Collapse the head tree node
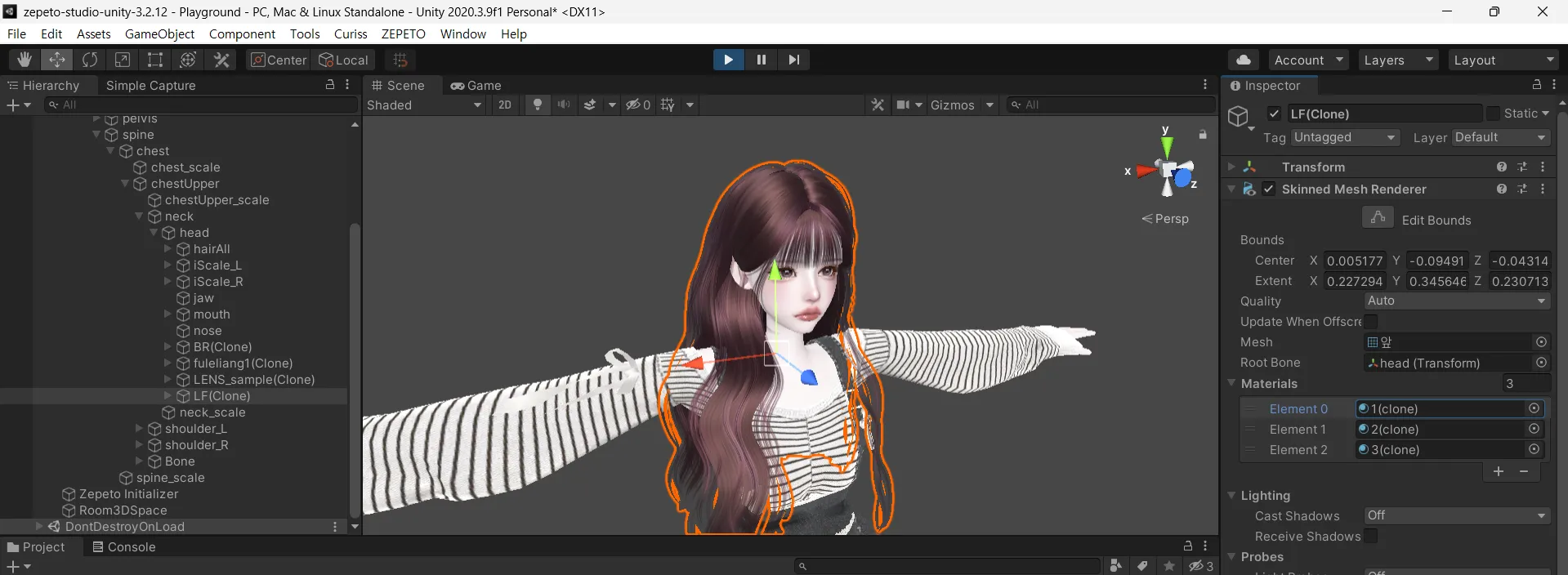This screenshot has width=1568, height=575. pos(153,233)
